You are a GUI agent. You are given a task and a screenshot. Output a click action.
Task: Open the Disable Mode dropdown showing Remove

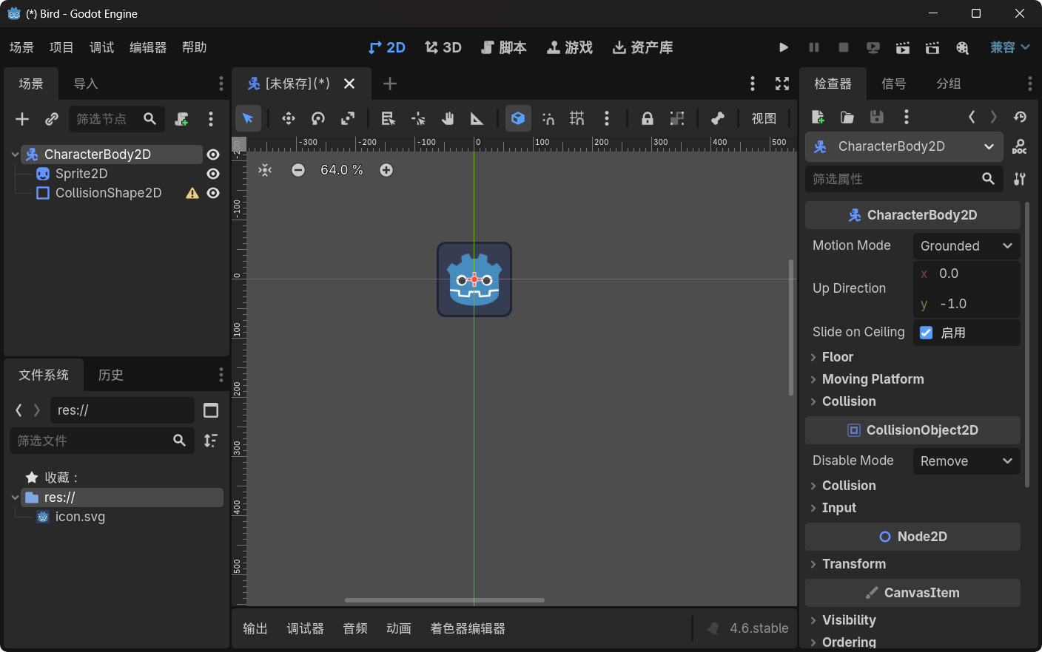[x=967, y=461]
